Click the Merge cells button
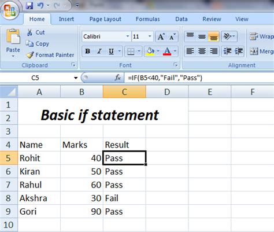Screen dimensions: 274x232 pyautogui.click(x=262, y=51)
